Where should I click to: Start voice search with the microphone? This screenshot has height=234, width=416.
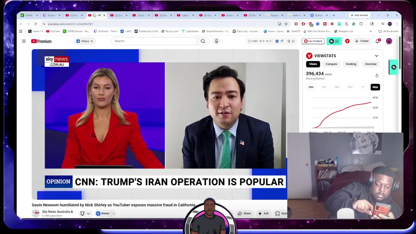[x=216, y=41]
